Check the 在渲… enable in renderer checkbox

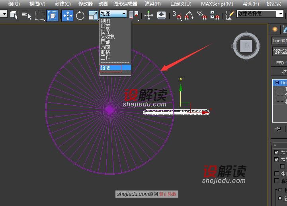pyautogui.click(x=276, y=152)
